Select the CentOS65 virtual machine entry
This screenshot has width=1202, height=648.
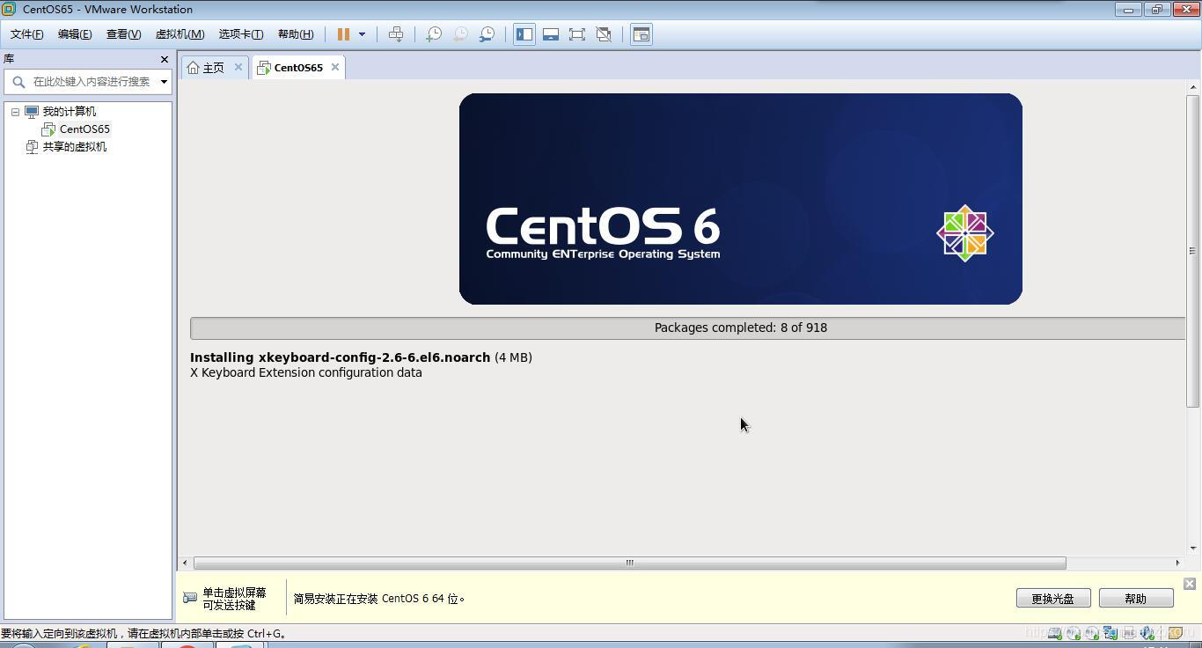(84, 129)
